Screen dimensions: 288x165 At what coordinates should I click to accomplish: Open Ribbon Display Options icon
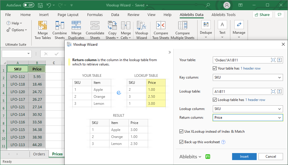240,5
